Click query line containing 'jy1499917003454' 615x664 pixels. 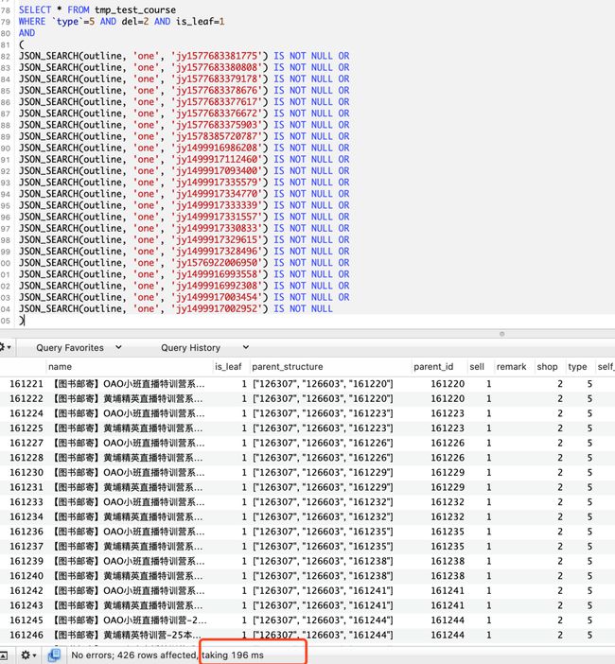click(x=184, y=297)
